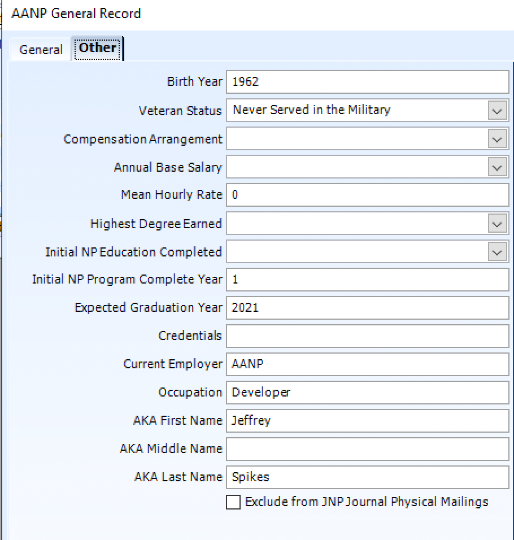Viewport: 514px width, 540px height.
Task: Open the Initial NP Education Completed dropdown
Action: click(496, 252)
